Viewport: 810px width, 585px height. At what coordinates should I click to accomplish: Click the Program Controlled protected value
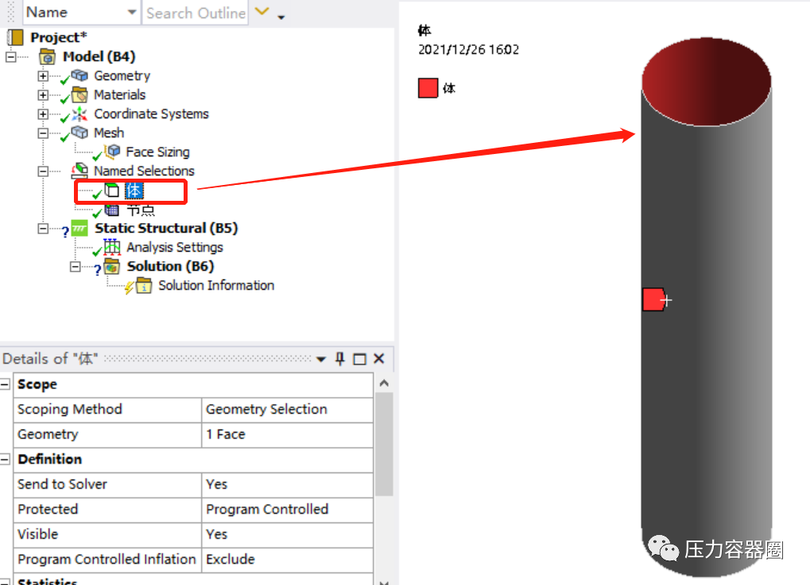tap(287, 510)
